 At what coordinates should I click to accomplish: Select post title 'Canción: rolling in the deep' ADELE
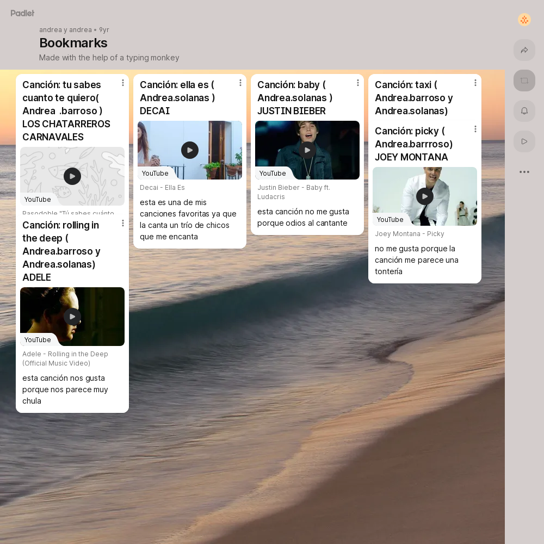click(x=61, y=251)
